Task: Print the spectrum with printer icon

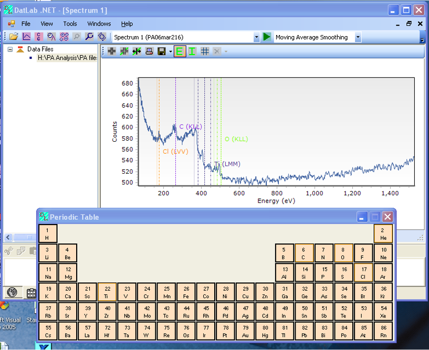Action: pos(149,51)
